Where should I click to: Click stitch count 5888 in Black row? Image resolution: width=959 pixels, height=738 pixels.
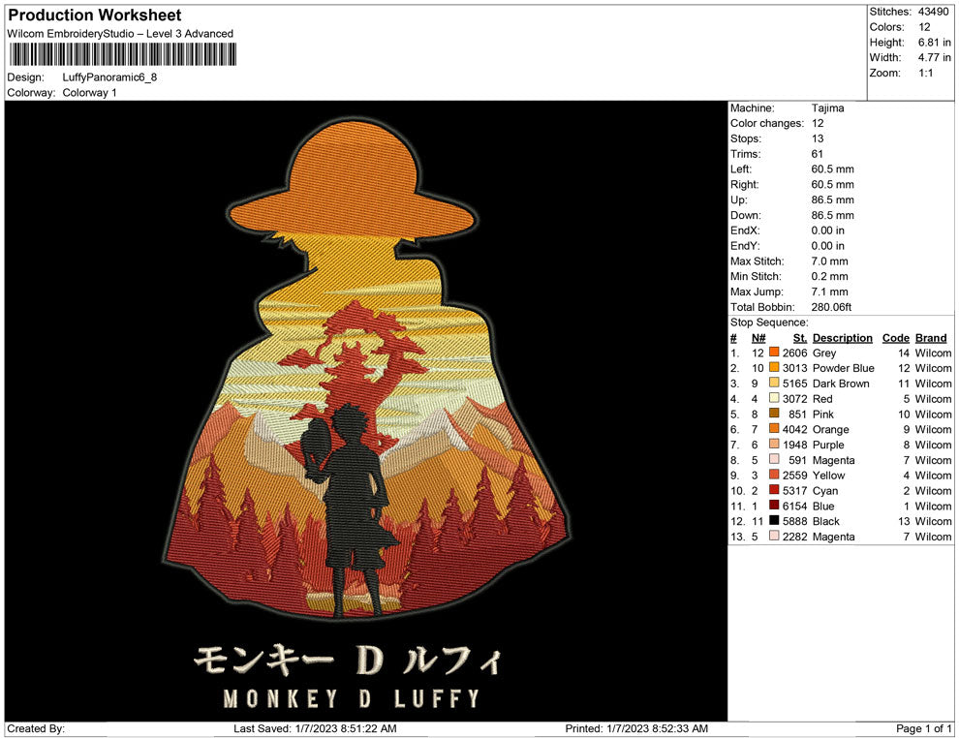pos(794,521)
